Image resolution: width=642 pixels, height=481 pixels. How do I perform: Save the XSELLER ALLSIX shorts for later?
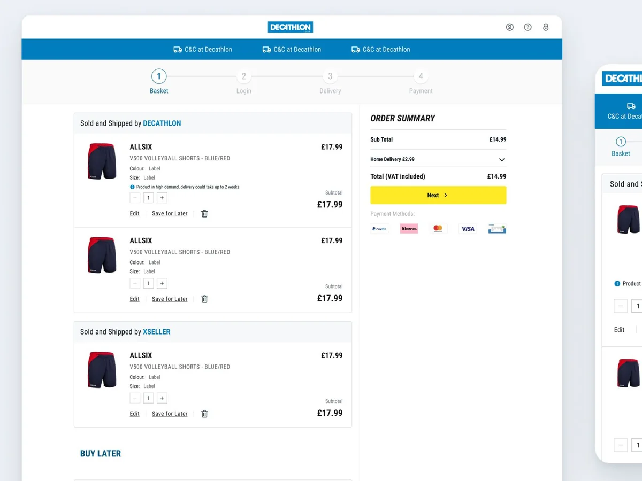click(x=170, y=414)
